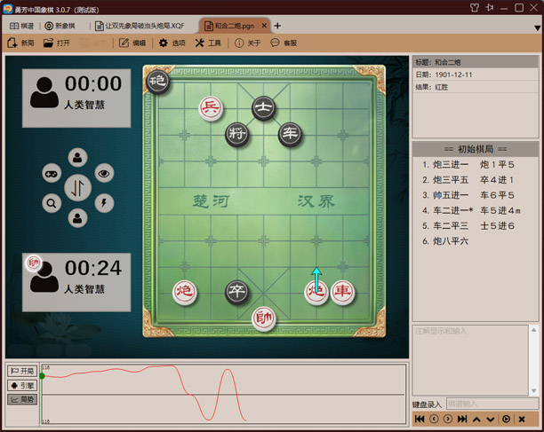Select move 炮三平五 in the move list
The height and width of the screenshot is (432, 544).
click(452, 180)
